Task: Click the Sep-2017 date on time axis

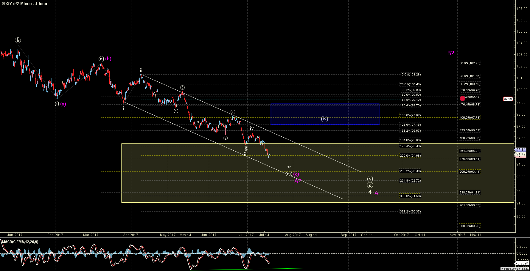Action: point(349,235)
